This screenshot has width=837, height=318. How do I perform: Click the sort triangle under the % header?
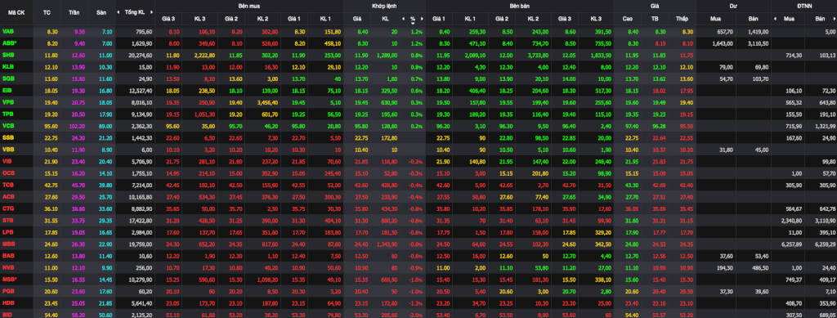tap(413, 23)
